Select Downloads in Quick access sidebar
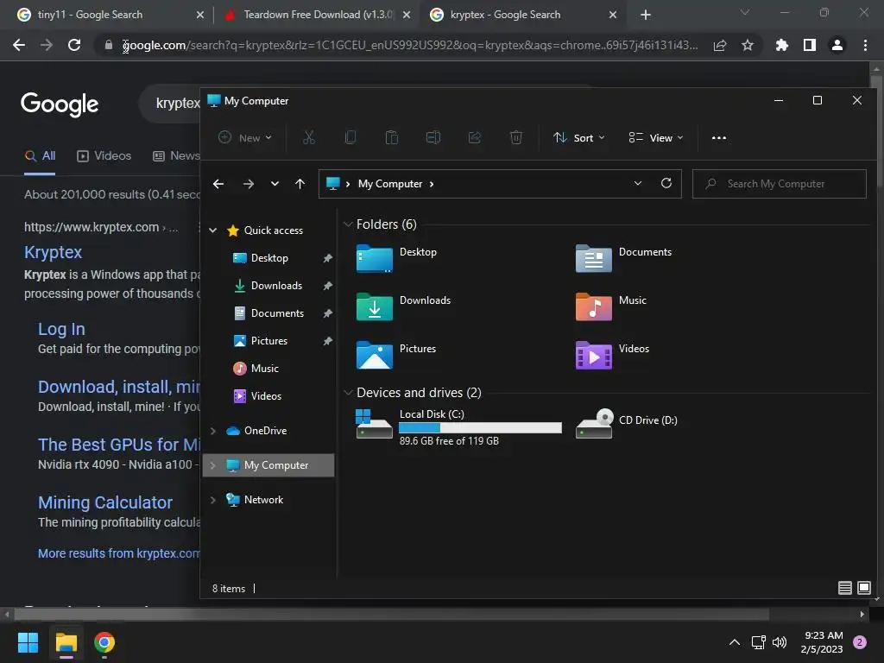The height and width of the screenshot is (663, 884). 276,285
